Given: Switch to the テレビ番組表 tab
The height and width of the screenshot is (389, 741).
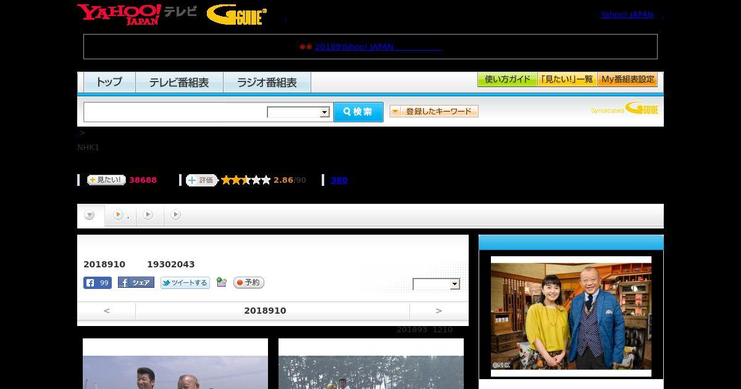Looking at the screenshot, I should (179, 82).
